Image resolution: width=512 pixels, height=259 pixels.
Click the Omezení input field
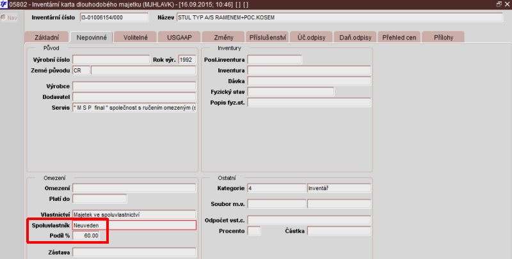click(134, 188)
